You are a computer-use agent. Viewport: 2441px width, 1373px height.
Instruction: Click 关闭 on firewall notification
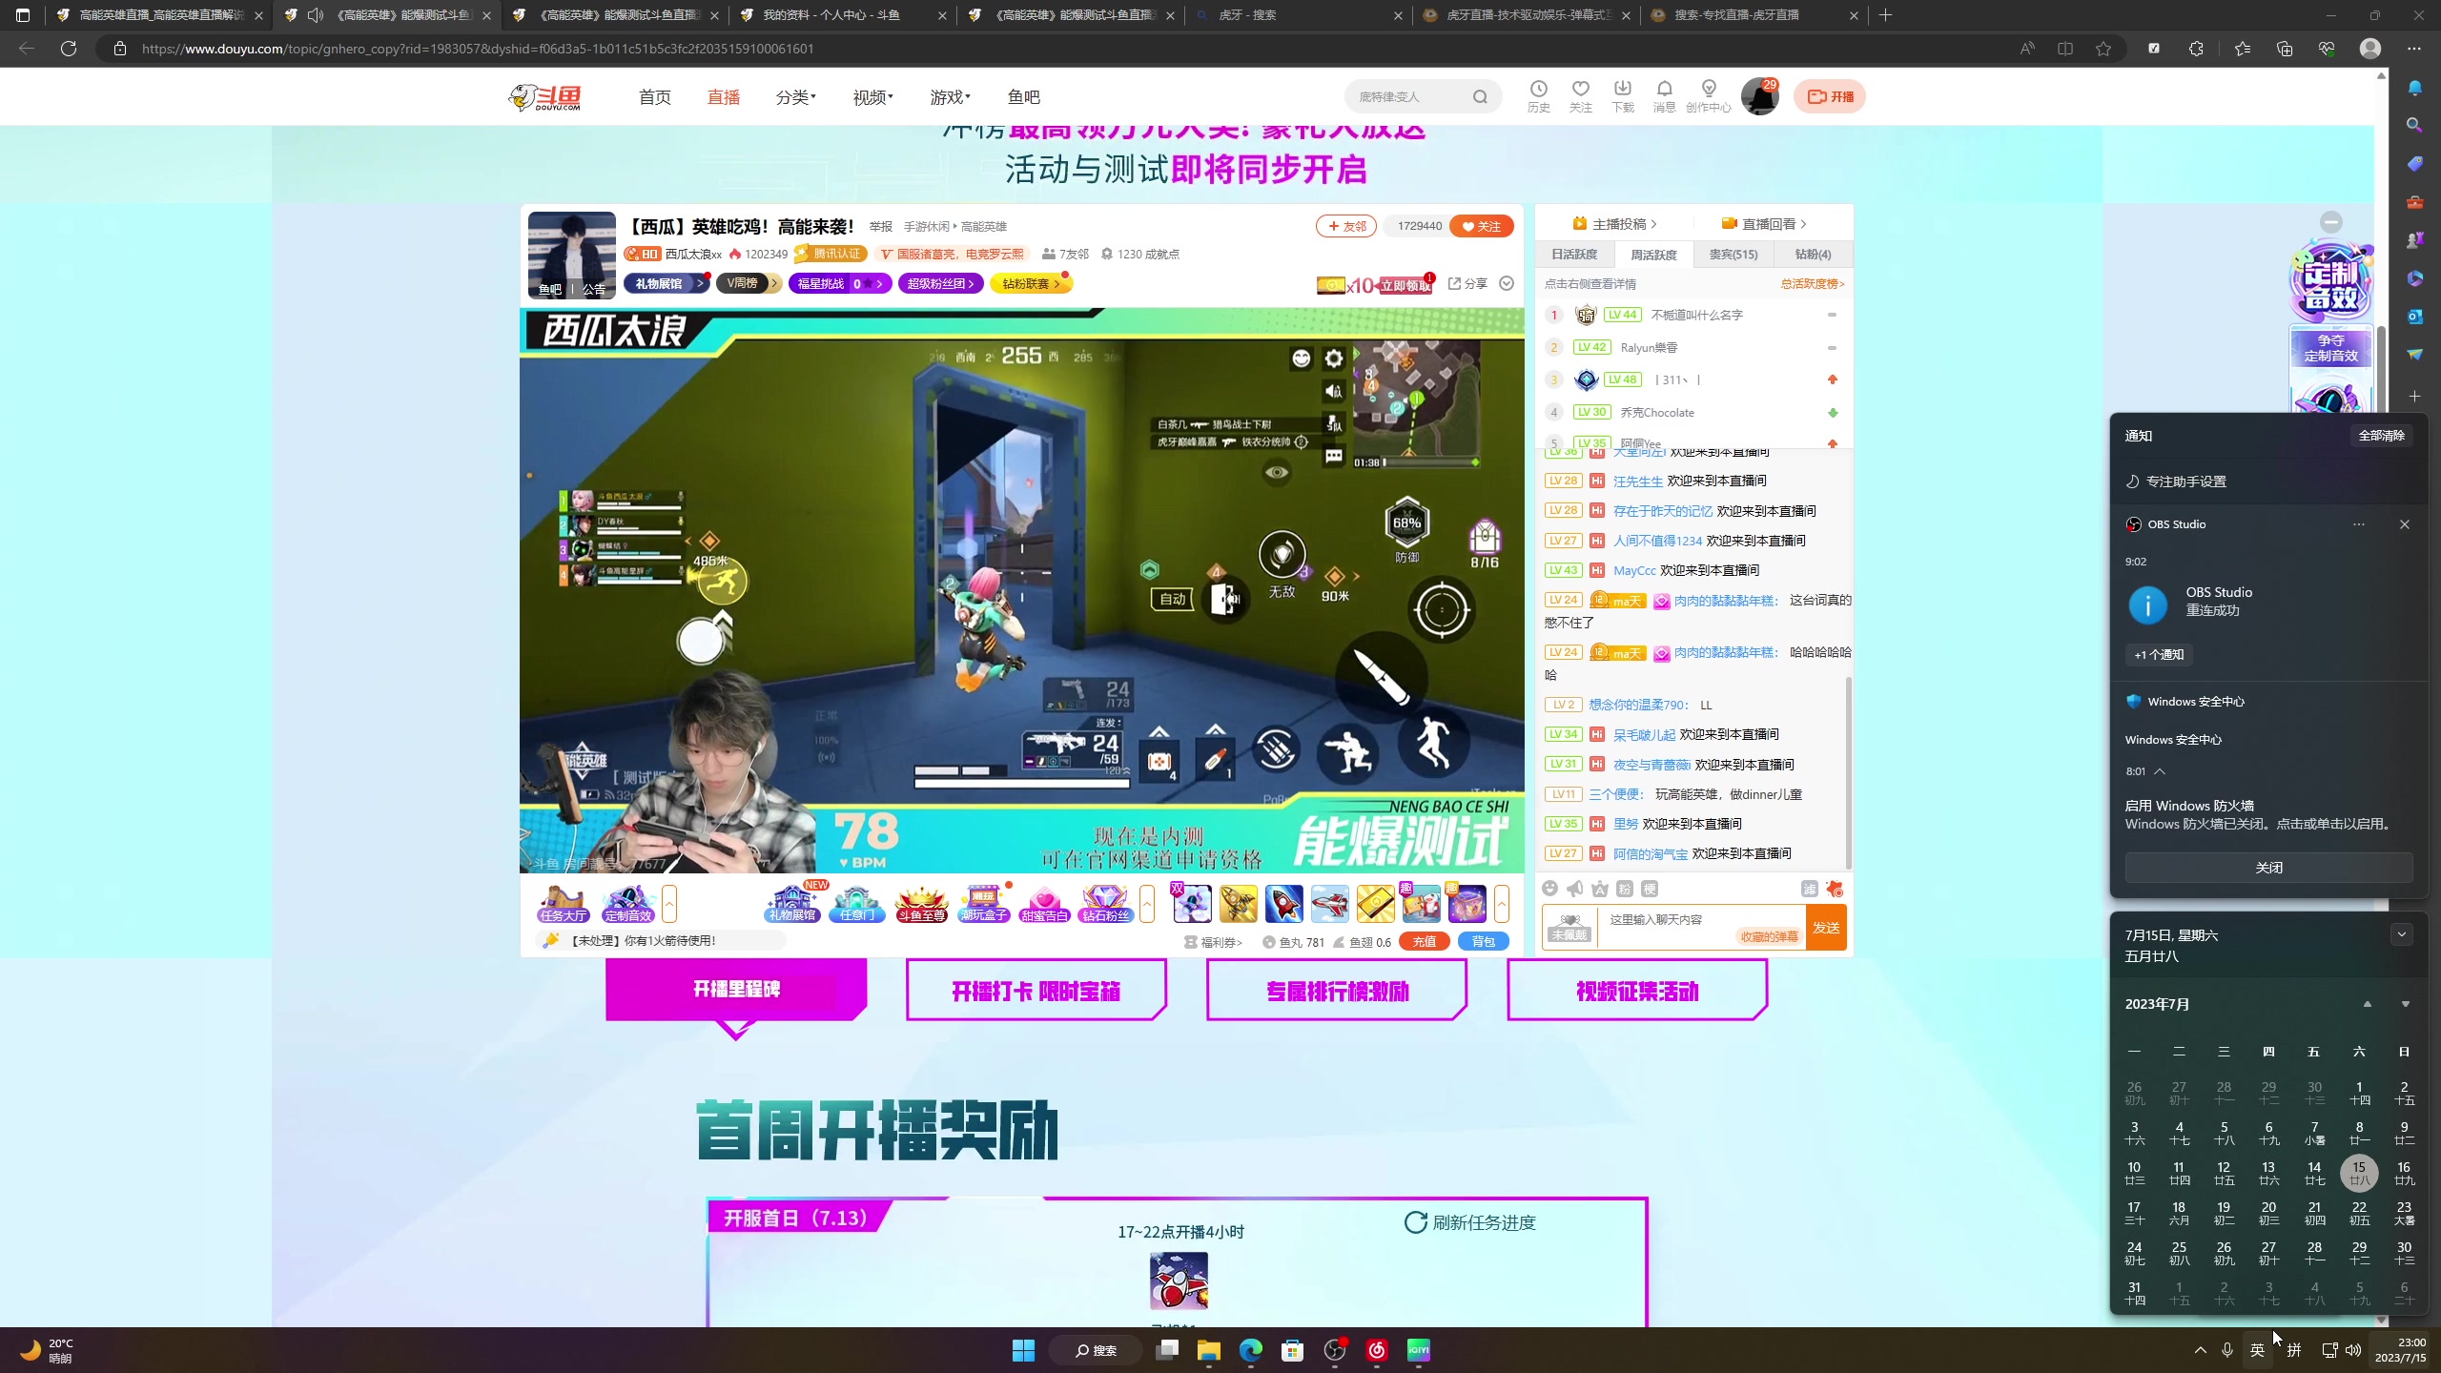click(2268, 868)
